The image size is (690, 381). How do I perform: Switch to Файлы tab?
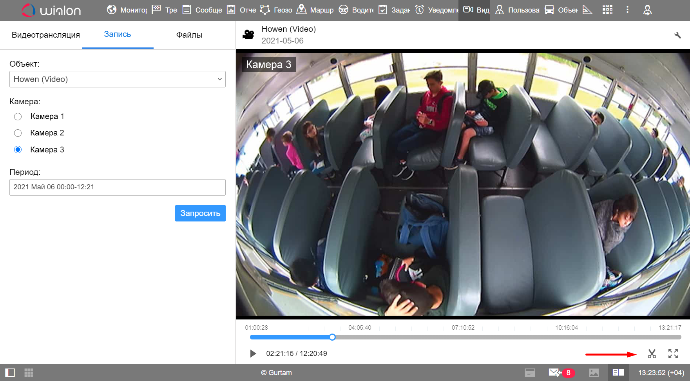coord(189,35)
